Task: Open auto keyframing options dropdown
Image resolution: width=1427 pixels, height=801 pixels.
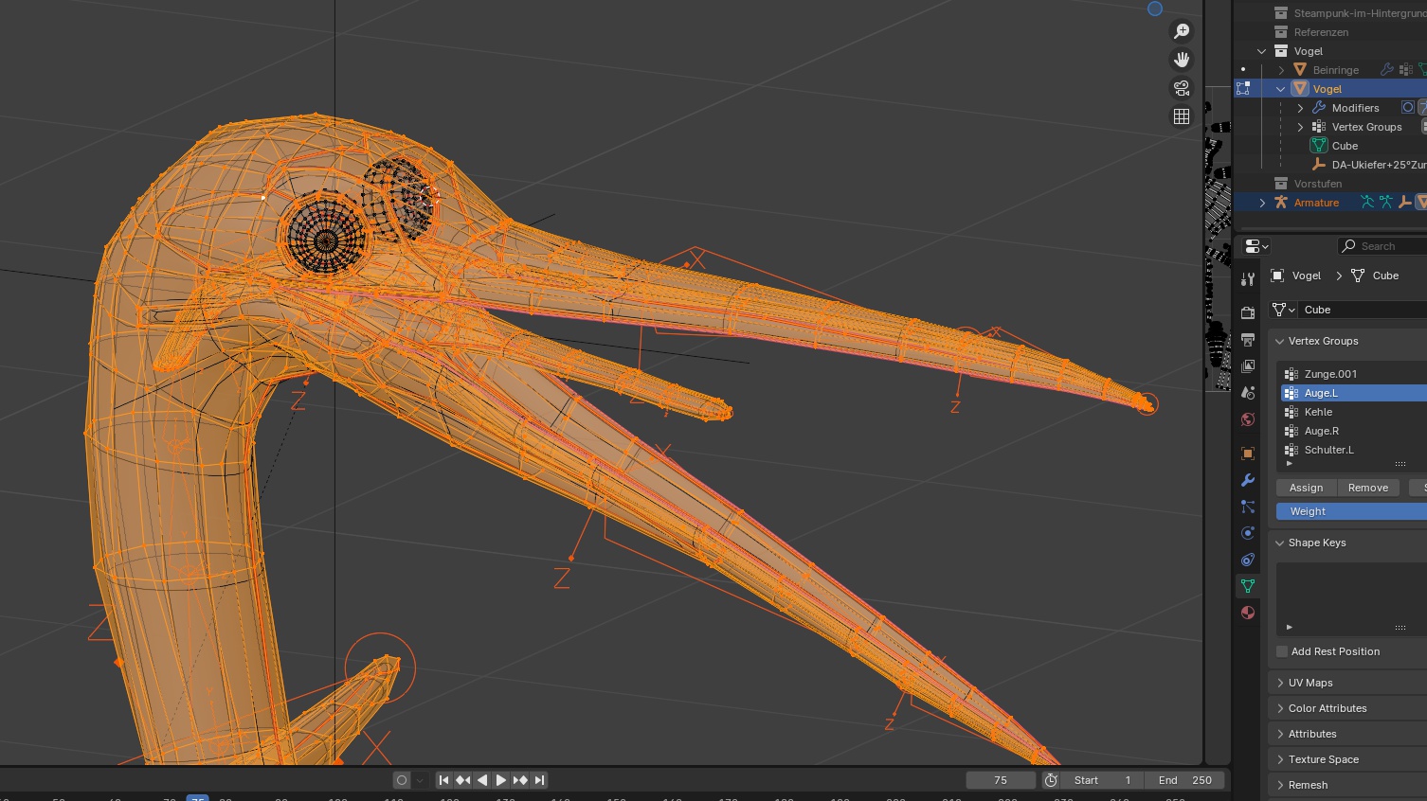Action: coord(419,780)
